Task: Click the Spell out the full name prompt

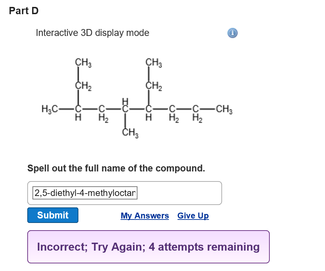Action: click(x=116, y=168)
